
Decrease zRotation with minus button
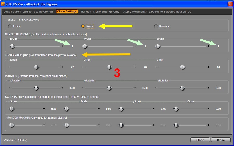coord(155,88)
